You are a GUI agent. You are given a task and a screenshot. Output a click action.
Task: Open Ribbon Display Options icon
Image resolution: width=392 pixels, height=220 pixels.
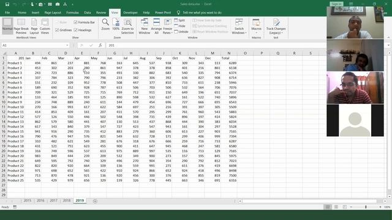[x=351, y=4]
